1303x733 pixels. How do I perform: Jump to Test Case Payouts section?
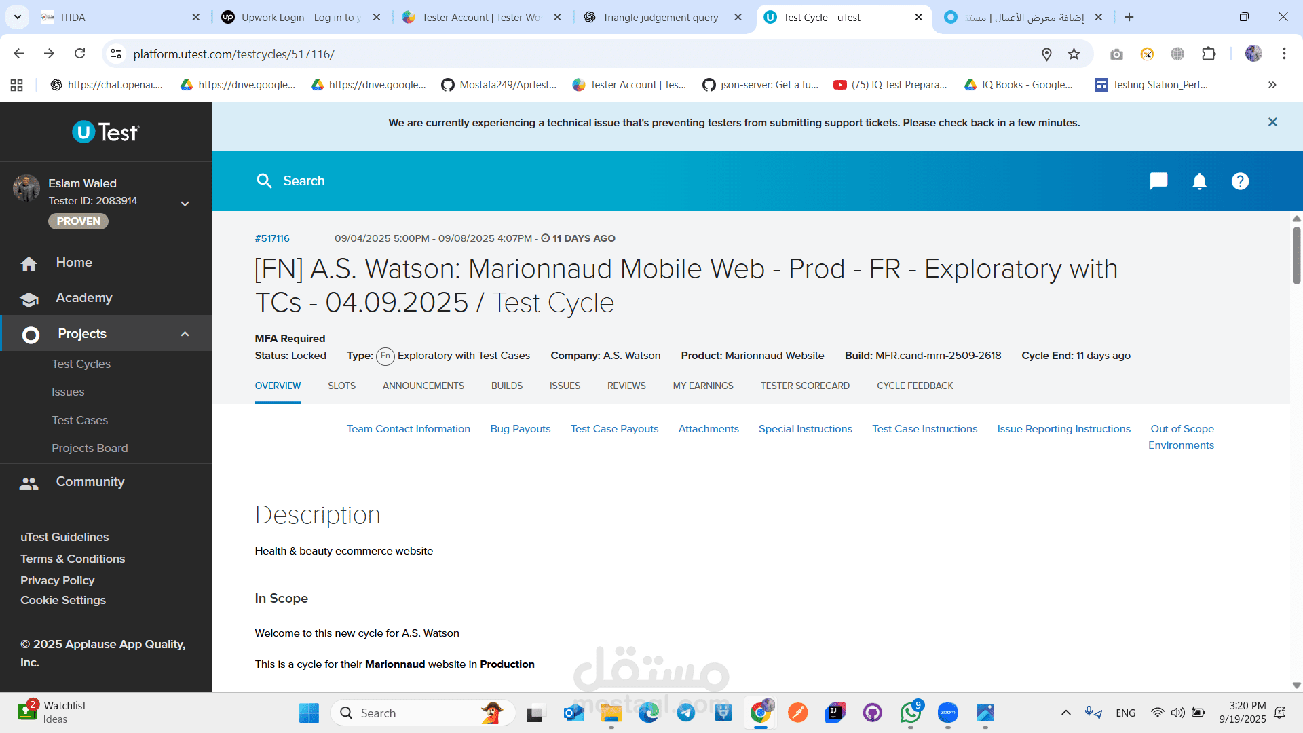pos(614,429)
